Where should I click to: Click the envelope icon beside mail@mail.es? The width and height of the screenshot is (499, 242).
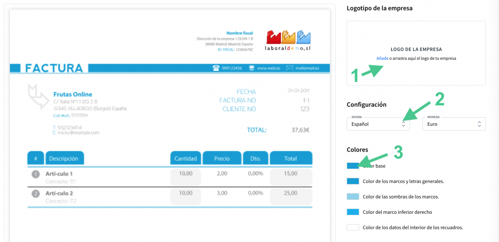[290, 68]
